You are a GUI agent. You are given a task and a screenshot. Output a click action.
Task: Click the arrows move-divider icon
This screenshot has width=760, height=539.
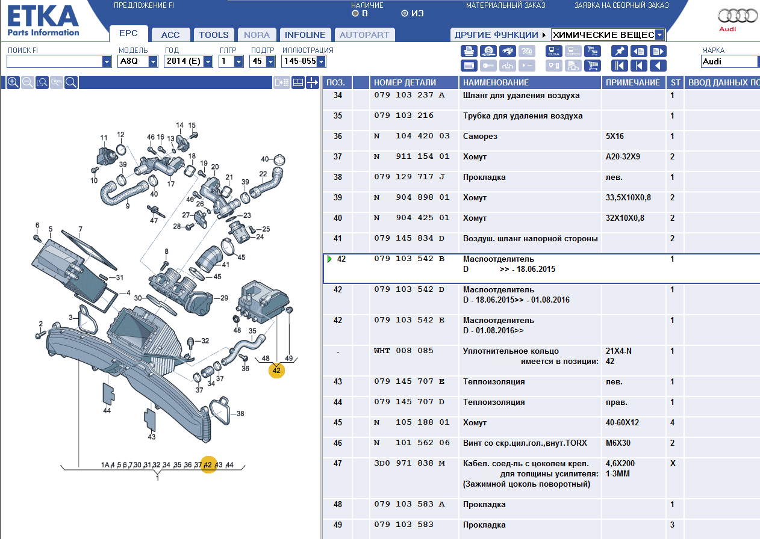tap(313, 82)
